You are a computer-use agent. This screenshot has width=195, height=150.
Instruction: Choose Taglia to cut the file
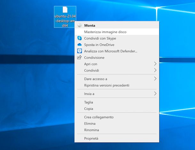tap(117, 102)
